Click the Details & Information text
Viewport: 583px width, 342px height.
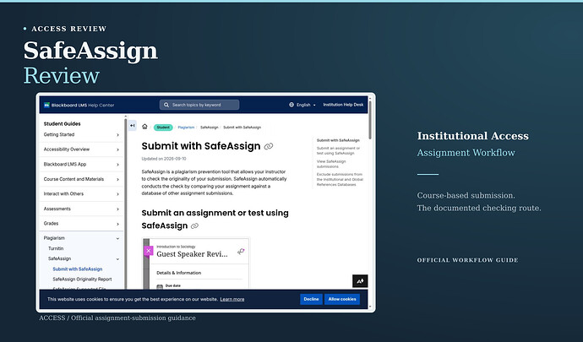click(179, 273)
